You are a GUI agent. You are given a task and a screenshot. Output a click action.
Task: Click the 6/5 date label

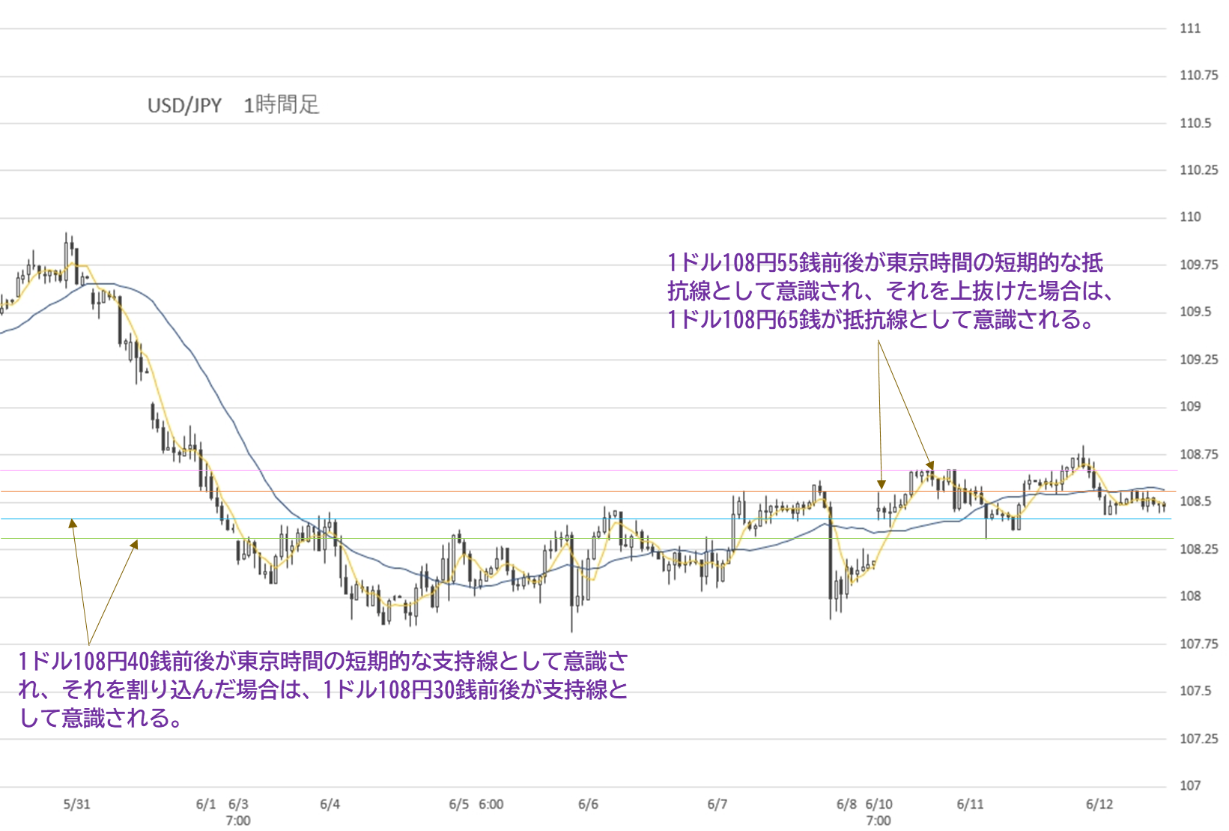(x=459, y=805)
